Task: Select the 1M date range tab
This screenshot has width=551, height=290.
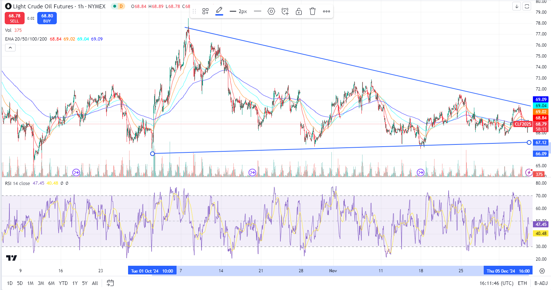Action: 30,283
